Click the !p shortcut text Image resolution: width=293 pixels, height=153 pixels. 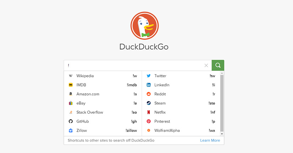point(213,122)
